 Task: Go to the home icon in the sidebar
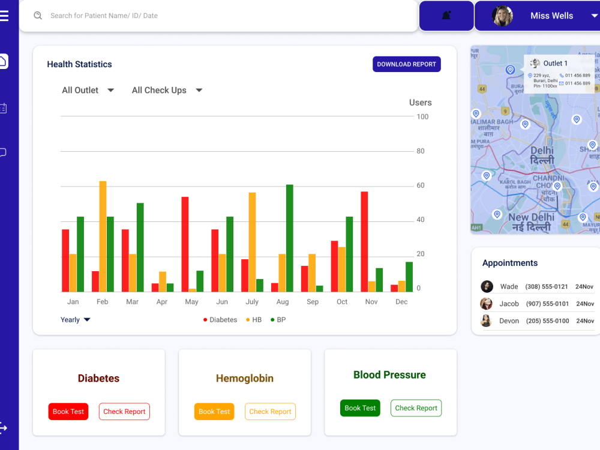[x=4, y=61]
